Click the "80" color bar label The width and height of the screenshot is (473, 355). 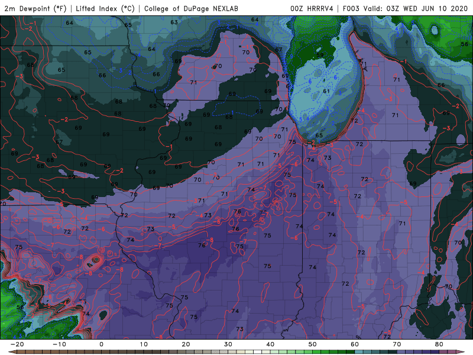tap(439, 344)
